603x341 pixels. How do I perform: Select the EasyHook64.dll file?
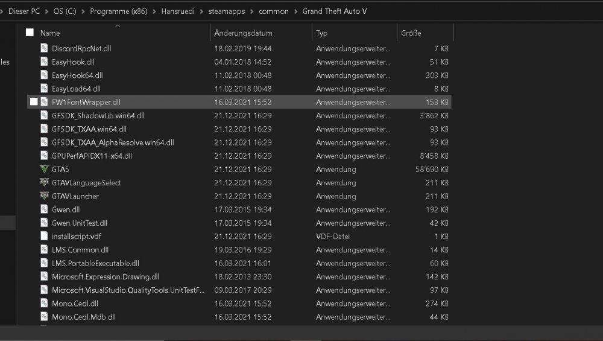(77, 75)
